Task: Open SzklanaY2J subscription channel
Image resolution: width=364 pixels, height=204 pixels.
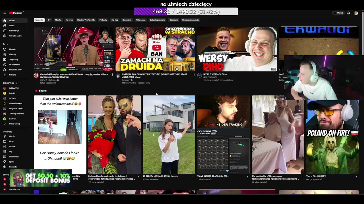Action: pyautogui.click(x=15, y=88)
